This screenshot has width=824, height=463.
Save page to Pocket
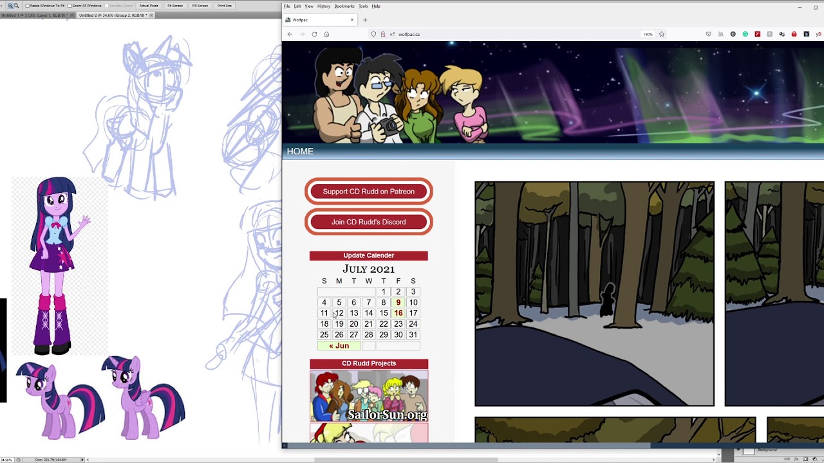click(x=709, y=34)
